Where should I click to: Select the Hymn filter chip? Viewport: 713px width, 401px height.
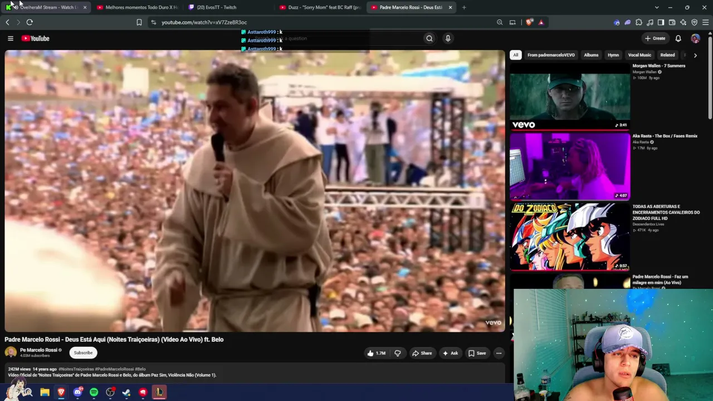(613, 55)
